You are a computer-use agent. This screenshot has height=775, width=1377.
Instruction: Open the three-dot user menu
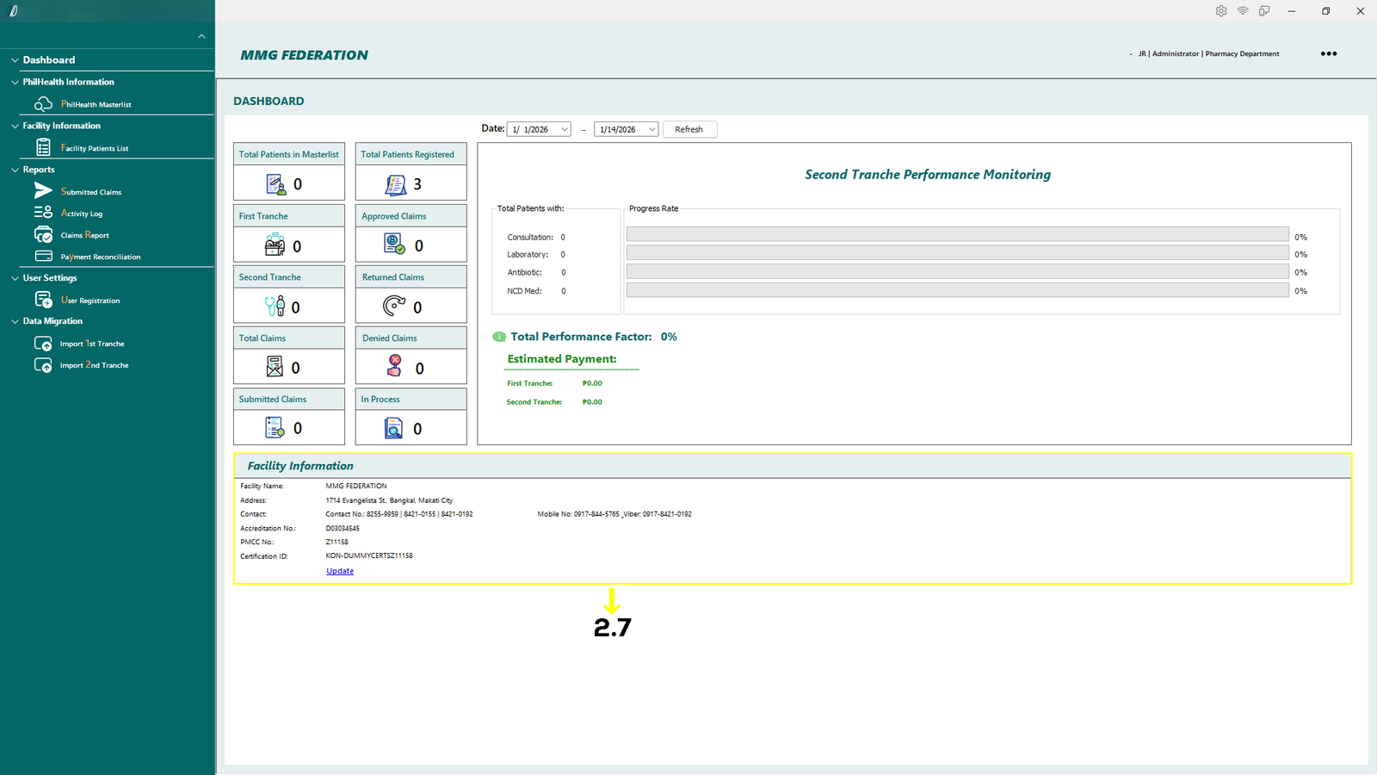1328,53
